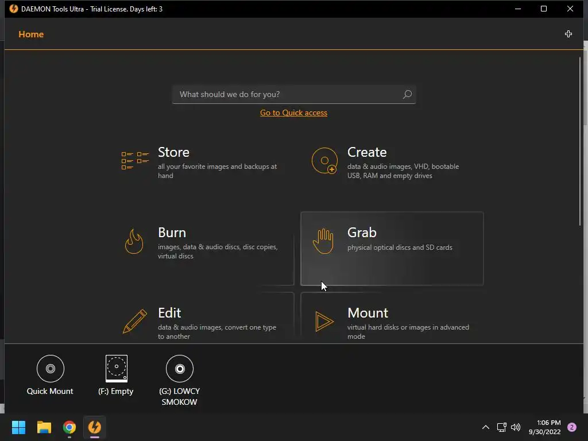Click the Mount heading
Viewport: 588px width, 441px height.
point(368,313)
